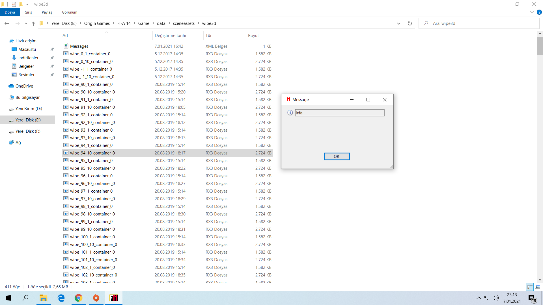Click the Up directory arrow
The image size is (543, 305).
point(33,23)
